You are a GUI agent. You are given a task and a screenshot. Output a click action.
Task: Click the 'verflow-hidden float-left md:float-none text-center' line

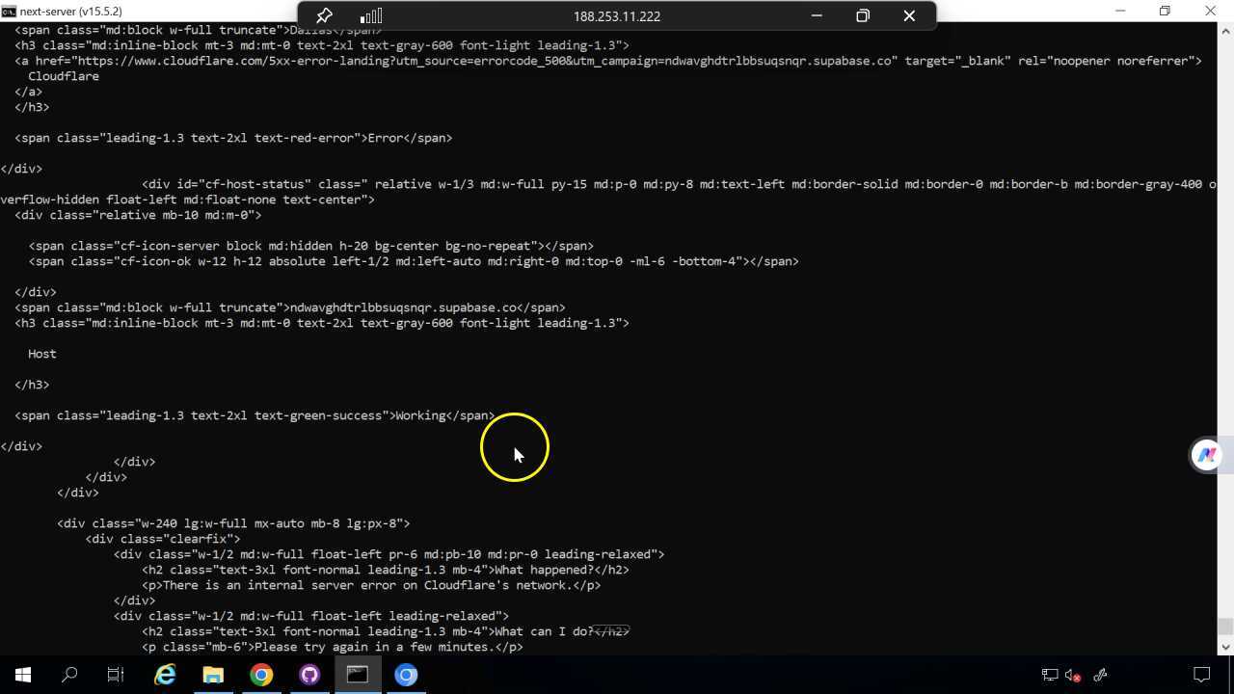[187, 200]
